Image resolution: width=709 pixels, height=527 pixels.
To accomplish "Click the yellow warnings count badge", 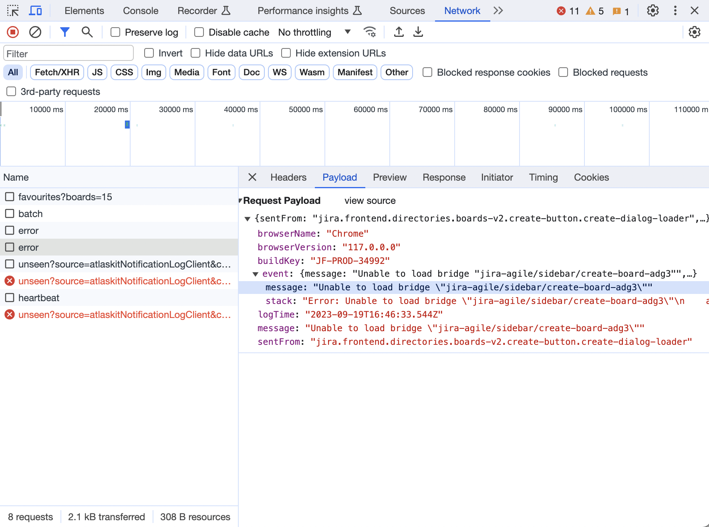I will [x=594, y=11].
